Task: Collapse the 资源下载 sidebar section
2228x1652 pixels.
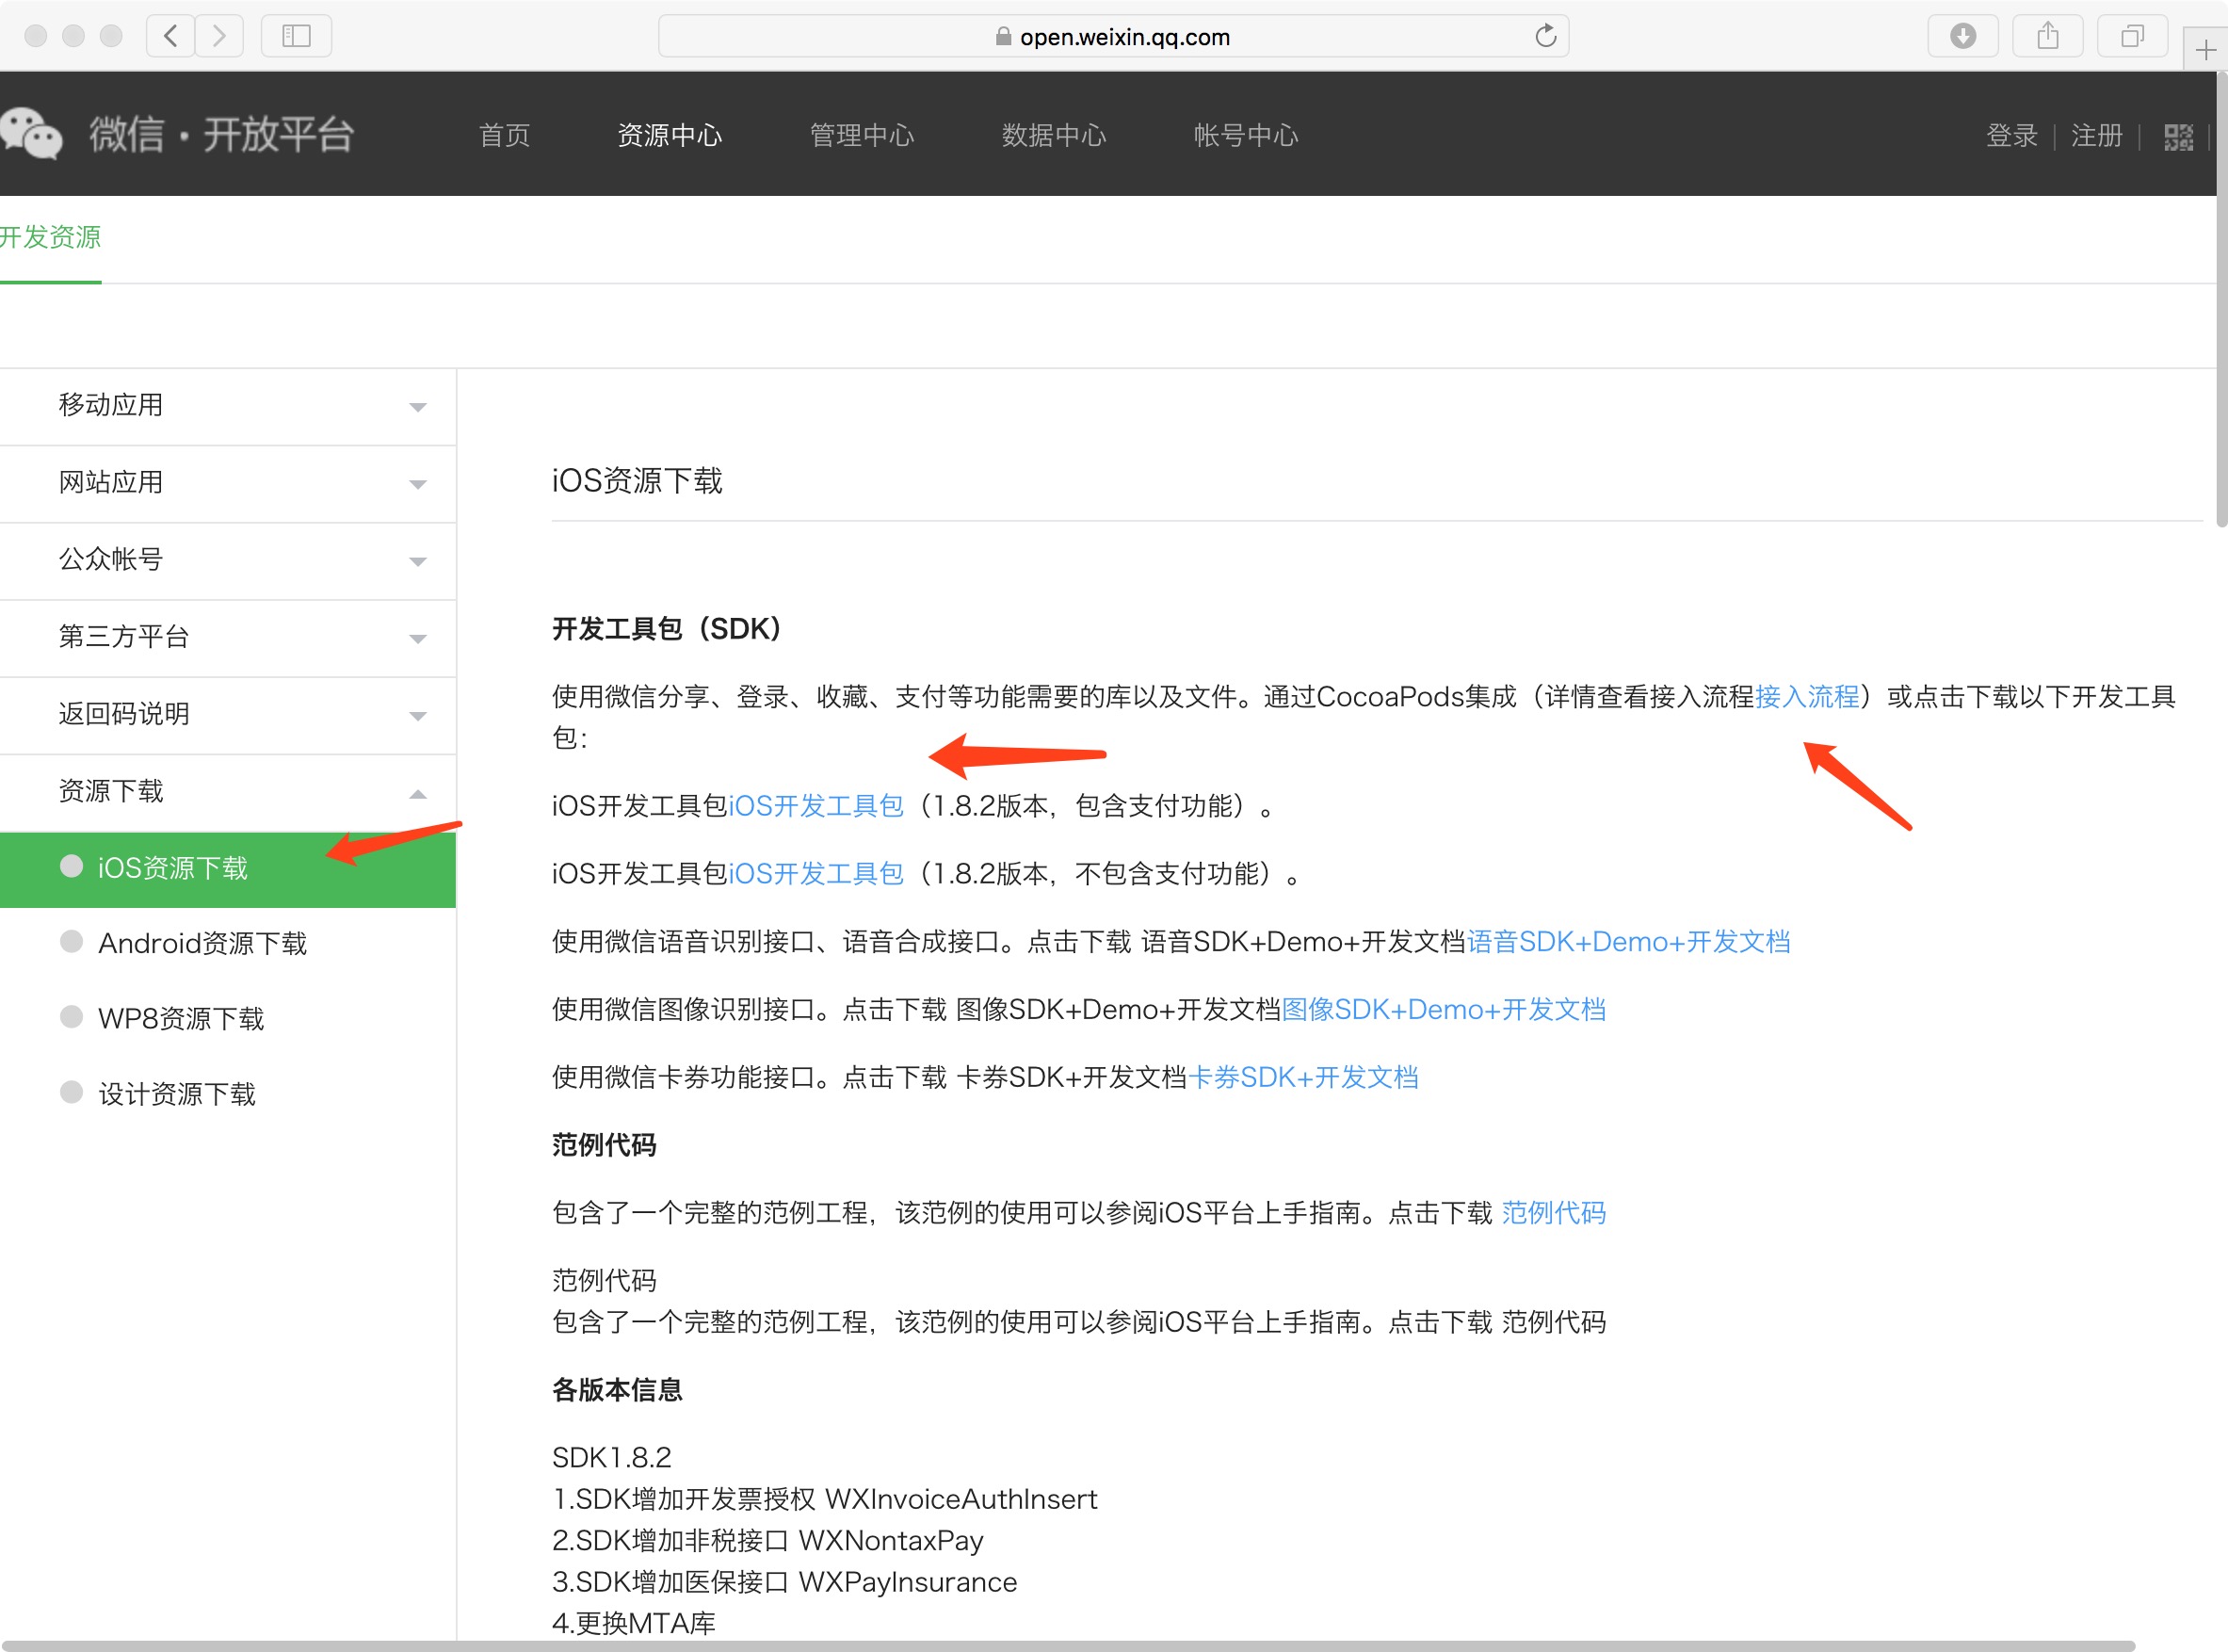Action: (x=228, y=792)
